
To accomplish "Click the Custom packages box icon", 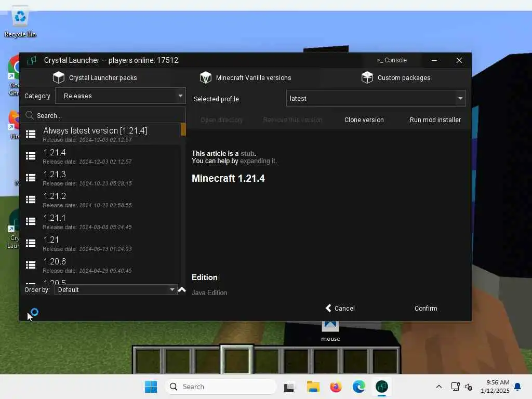I will pos(367,78).
